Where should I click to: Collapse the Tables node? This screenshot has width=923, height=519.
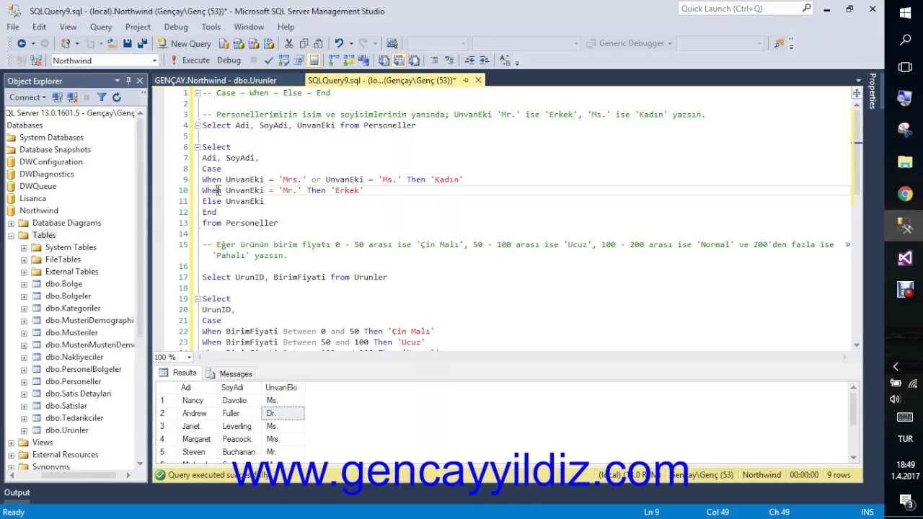coord(11,235)
